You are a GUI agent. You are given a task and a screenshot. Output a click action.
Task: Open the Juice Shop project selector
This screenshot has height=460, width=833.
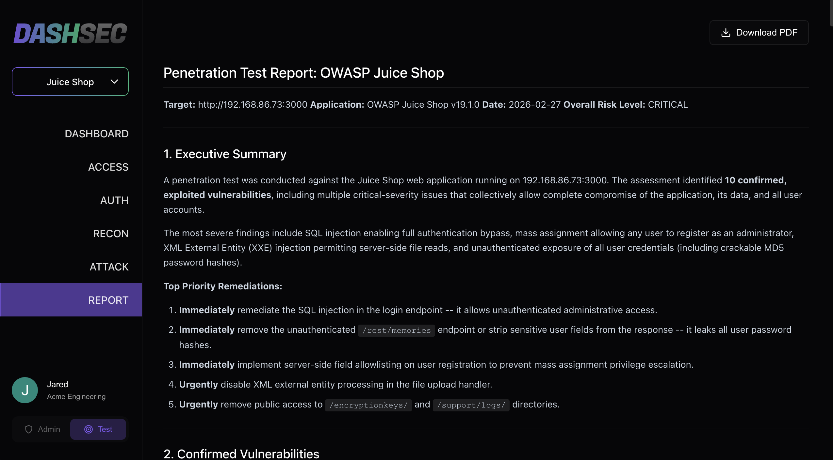click(70, 82)
